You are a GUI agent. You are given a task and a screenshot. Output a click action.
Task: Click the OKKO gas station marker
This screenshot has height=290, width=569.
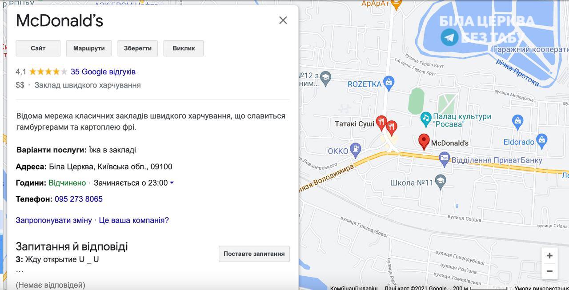click(355, 150)
